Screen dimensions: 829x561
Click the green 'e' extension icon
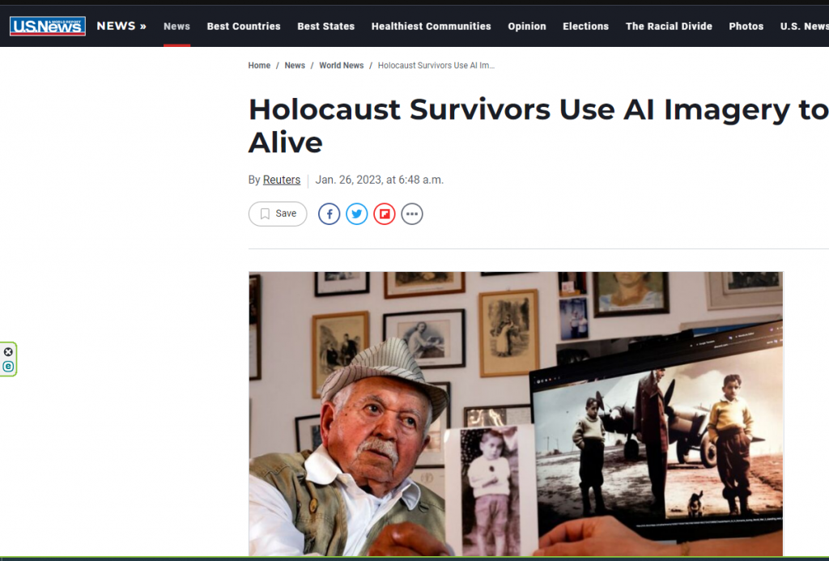[x=8, y=367]
